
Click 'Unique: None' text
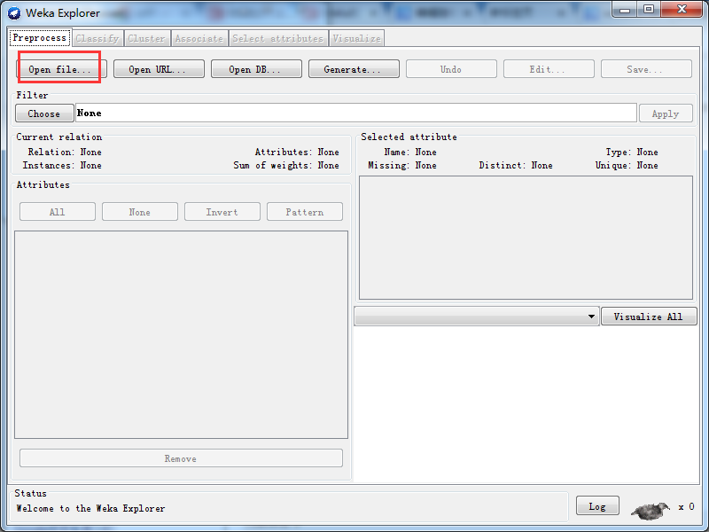coord(627,165)
